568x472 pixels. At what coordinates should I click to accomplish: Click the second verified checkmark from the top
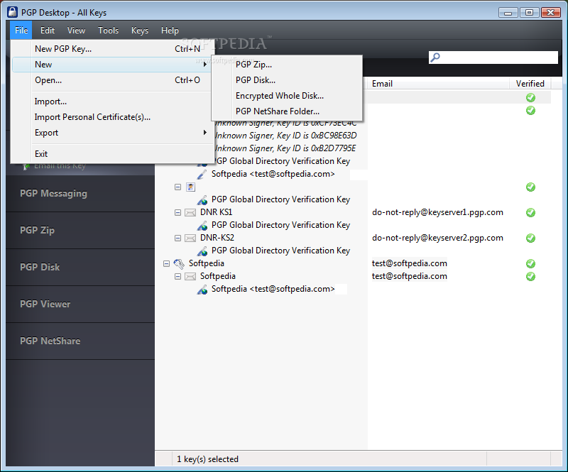[x=530, y=111]
